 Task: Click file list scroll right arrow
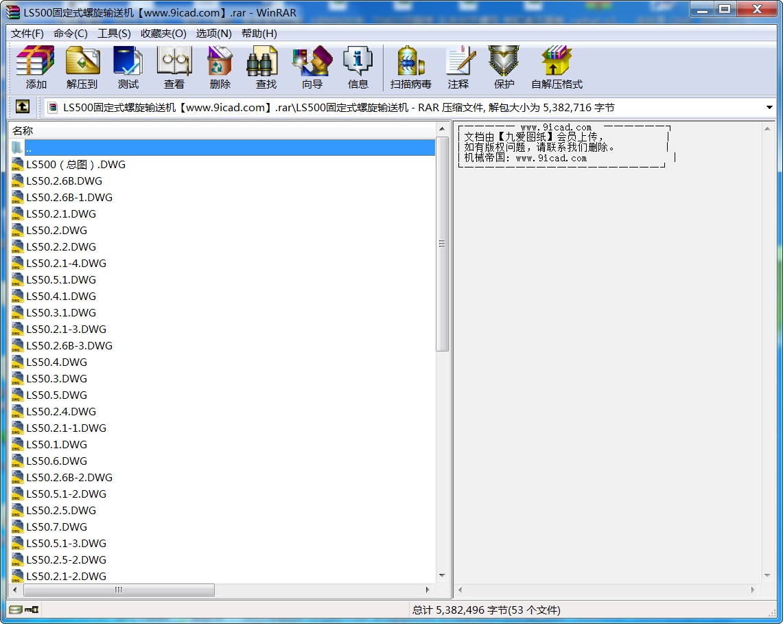[x=428, y=590]
